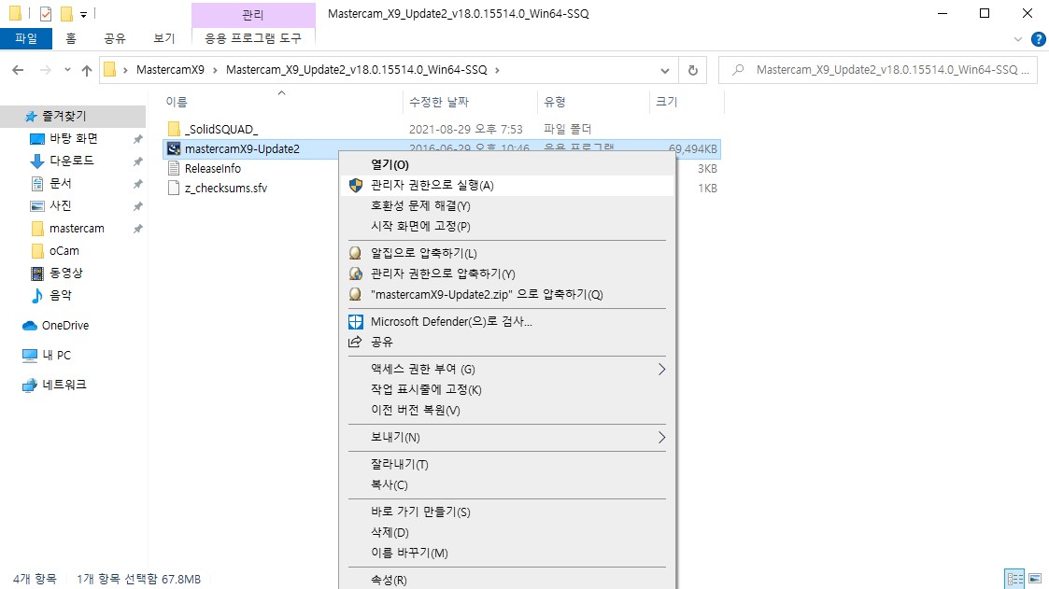1049x589 pixels.
Task: Click the 네트워크 network icon
Action: pos(30,386)
